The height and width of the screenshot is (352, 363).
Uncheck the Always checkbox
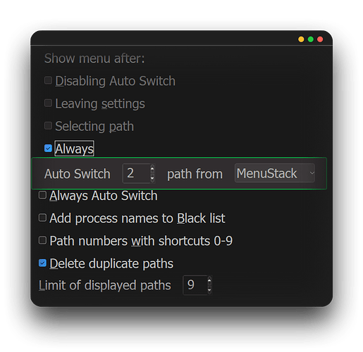point(48,149)
